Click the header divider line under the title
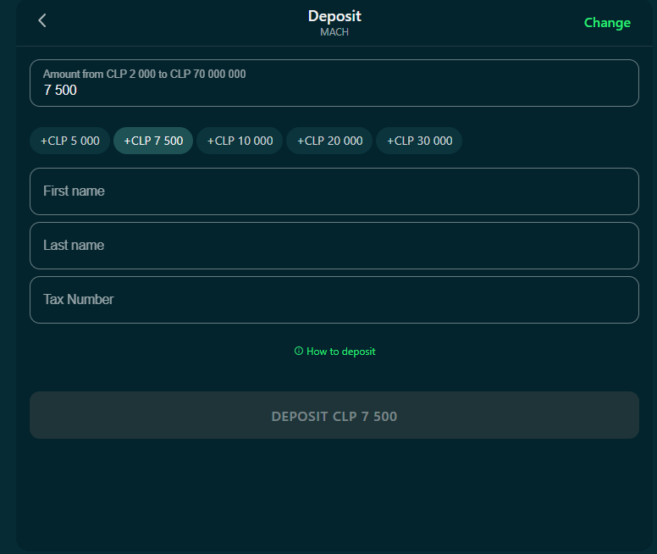Screen dimensions: 657x554 (334, 46)
